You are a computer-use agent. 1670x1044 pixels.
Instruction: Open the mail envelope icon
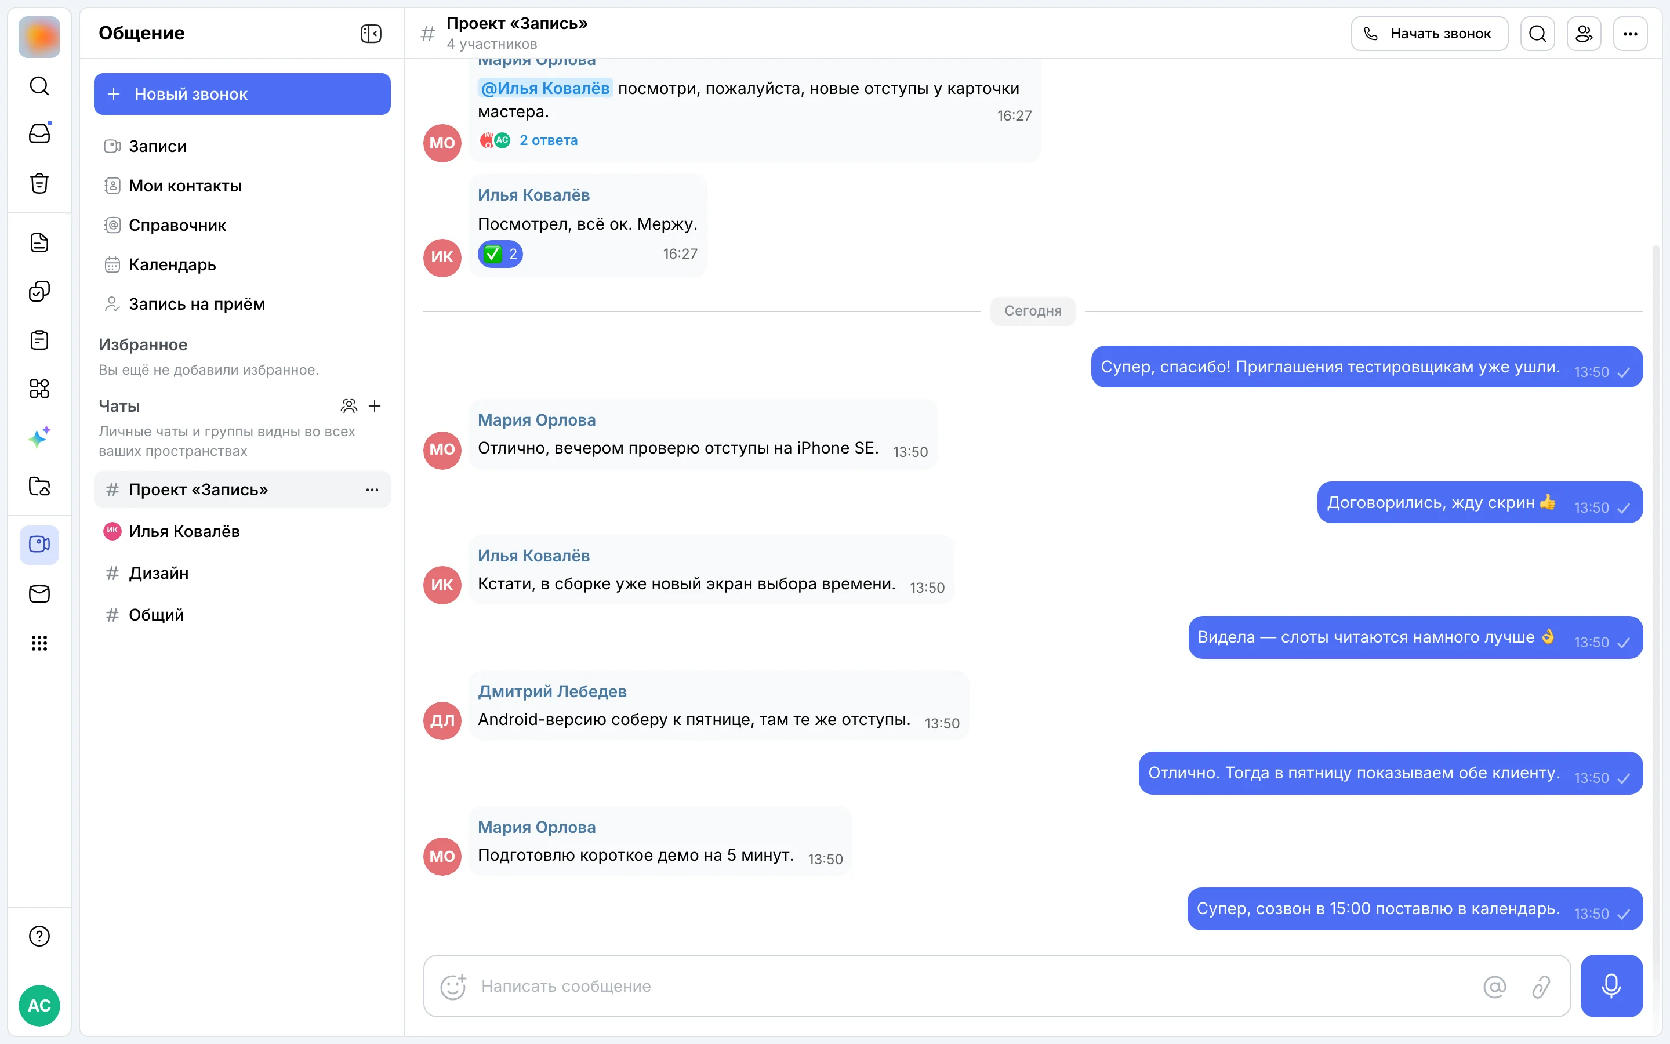(39, 594)
